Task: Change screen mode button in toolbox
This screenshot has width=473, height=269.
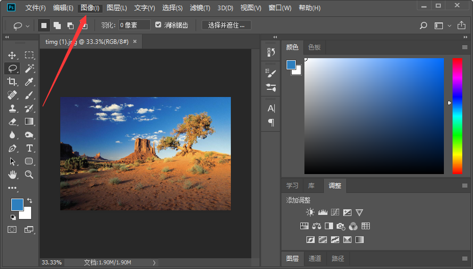Action: coord(29,230)
